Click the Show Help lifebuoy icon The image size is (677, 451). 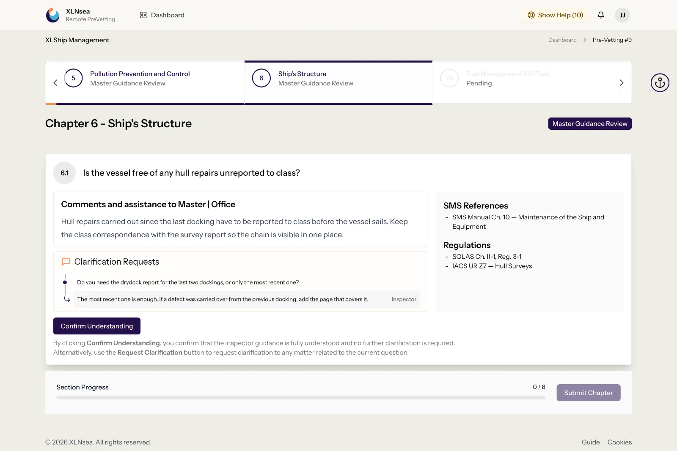[531, 15]
